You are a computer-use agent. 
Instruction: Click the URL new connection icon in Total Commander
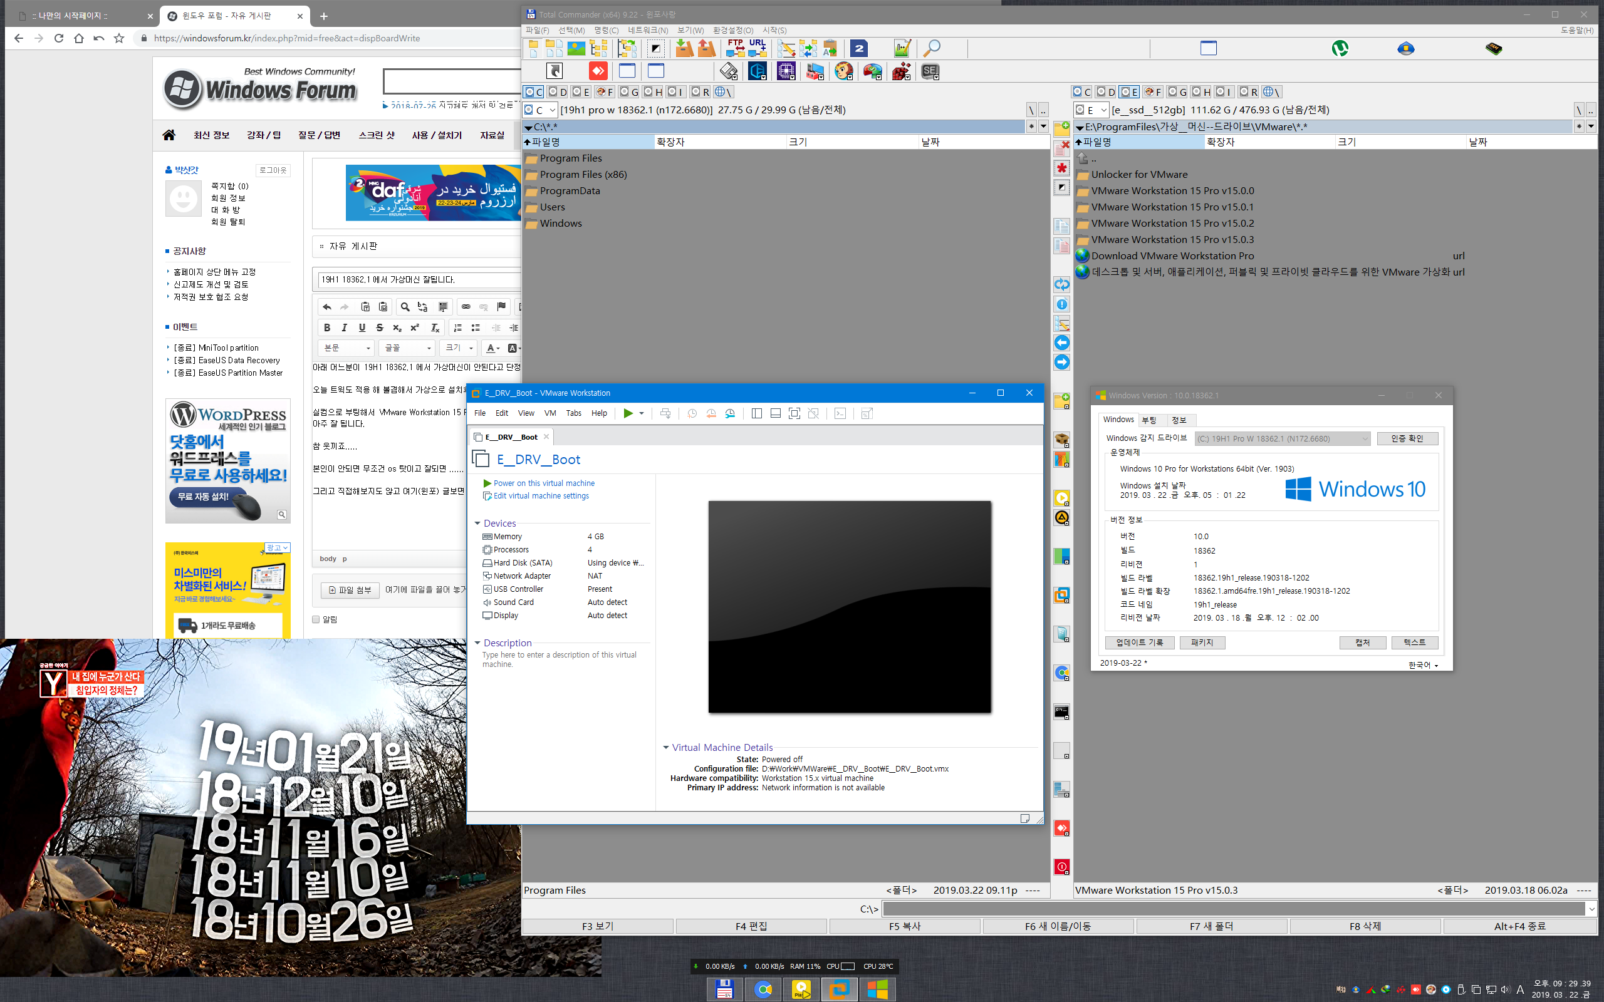click(x=757, y=48)
